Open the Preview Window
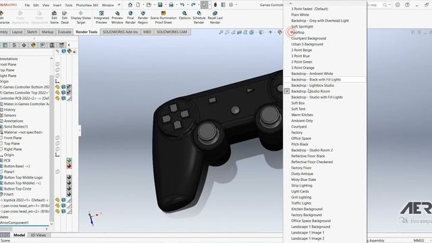This screenshot has width=432, height=243. [117, 18]
